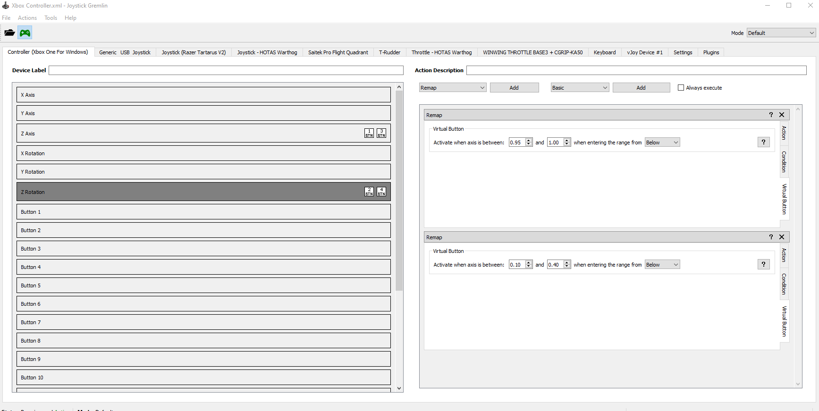Click the input list vertical scrollbar

pyautogui.click(x=399, y=190)
